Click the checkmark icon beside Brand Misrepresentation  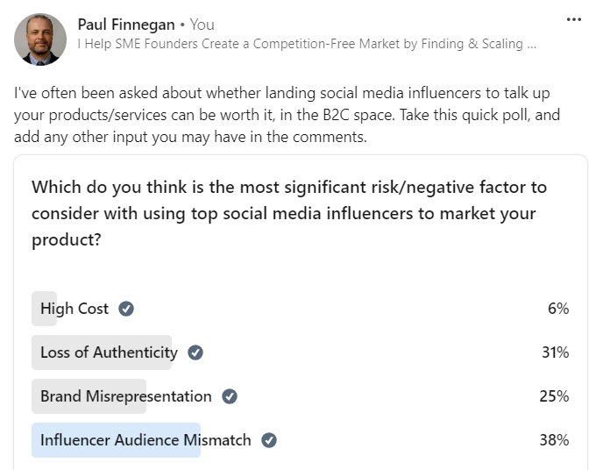point(230,396)
